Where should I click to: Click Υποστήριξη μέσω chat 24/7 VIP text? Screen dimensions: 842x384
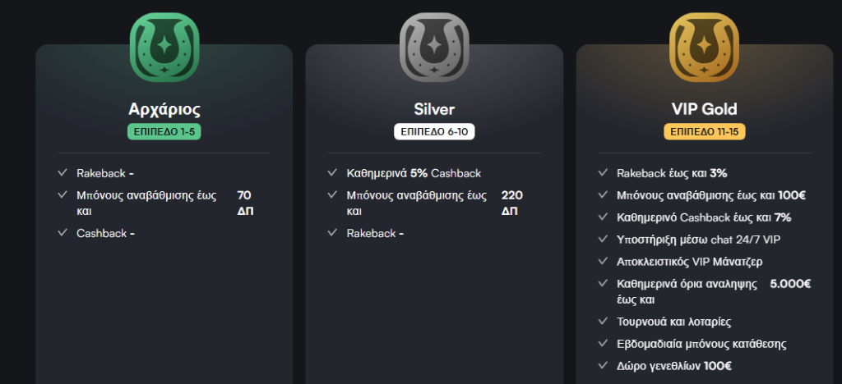(699, 240)
